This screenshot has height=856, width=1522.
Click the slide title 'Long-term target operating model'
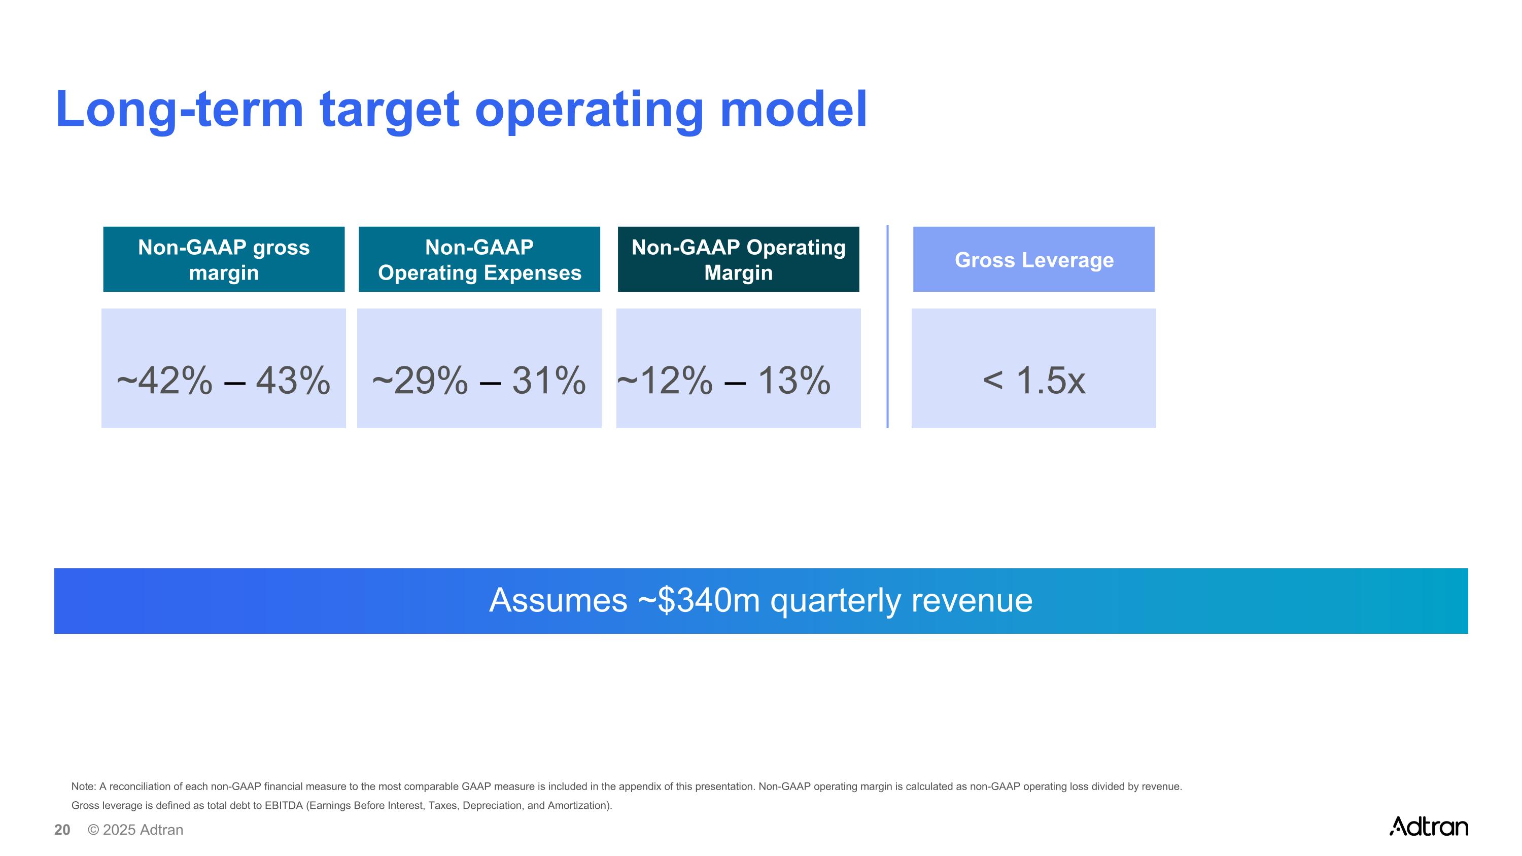click(461, 110)
